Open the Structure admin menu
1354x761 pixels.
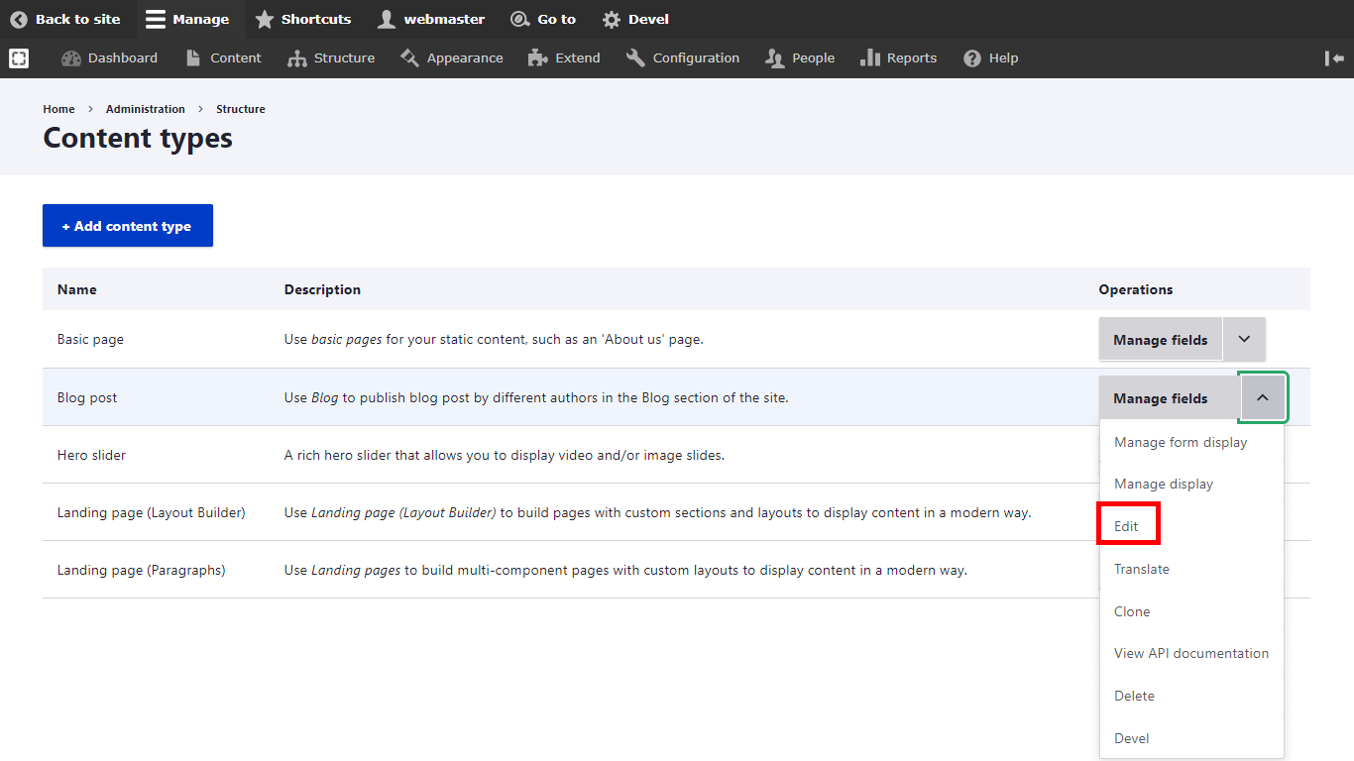pyautogui.click(x=331, y=58)
